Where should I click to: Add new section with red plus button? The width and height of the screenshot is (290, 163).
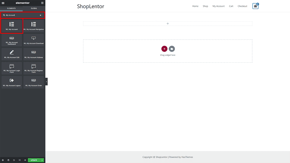tap(164, 49)
